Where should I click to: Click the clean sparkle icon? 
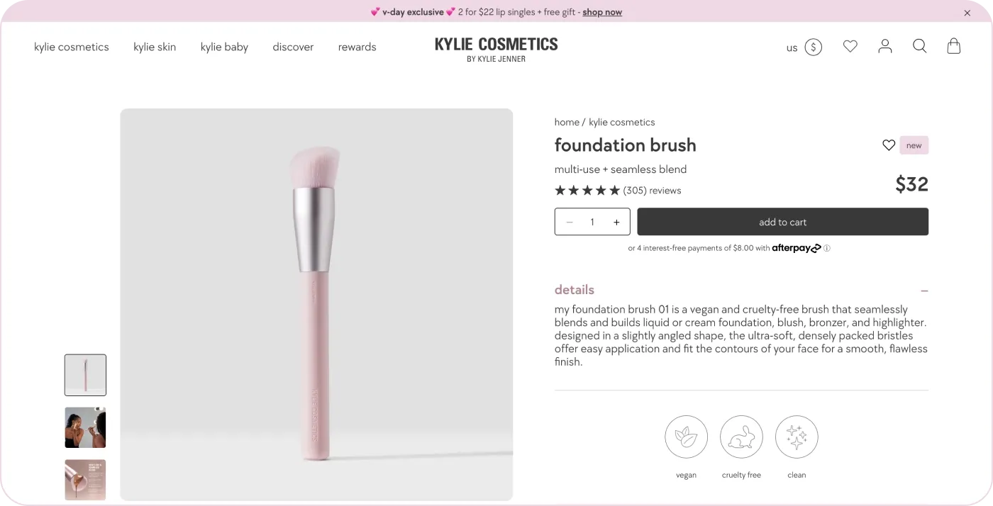[x=797, y=437]
